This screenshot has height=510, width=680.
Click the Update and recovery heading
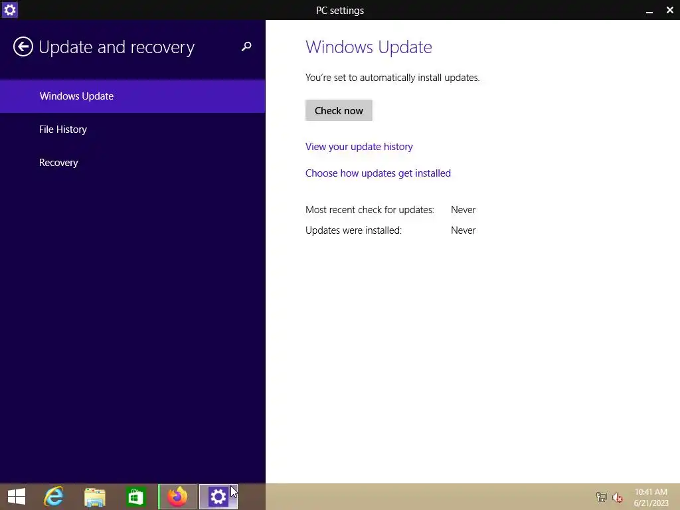coord(117,47)
